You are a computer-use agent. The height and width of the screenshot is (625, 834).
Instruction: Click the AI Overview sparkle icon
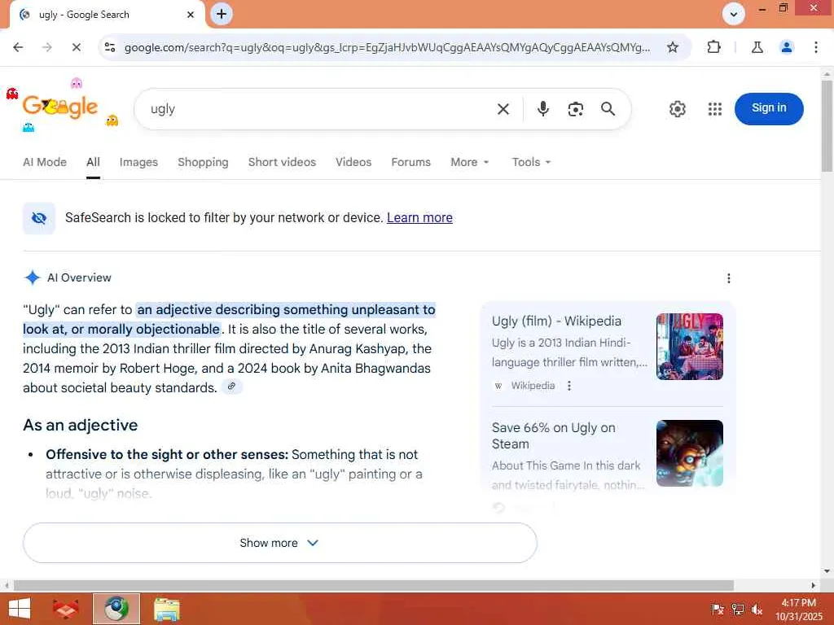tap(33, 278)
